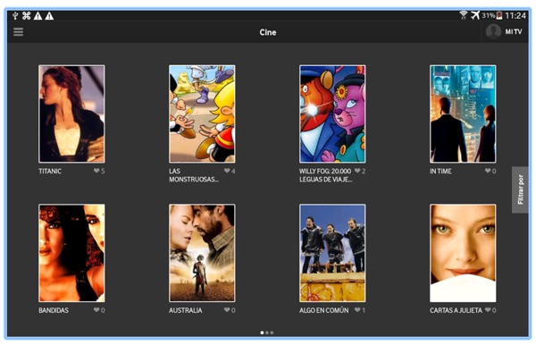Tap the Cine screen title

tap(268, 32)
